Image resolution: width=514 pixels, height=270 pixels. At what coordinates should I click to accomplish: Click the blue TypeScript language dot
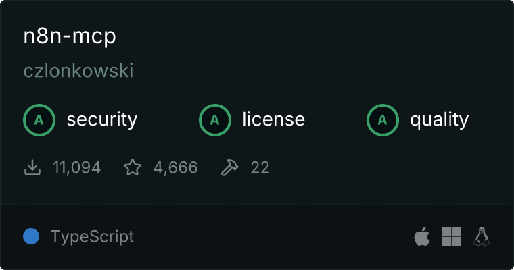[31, 236]
